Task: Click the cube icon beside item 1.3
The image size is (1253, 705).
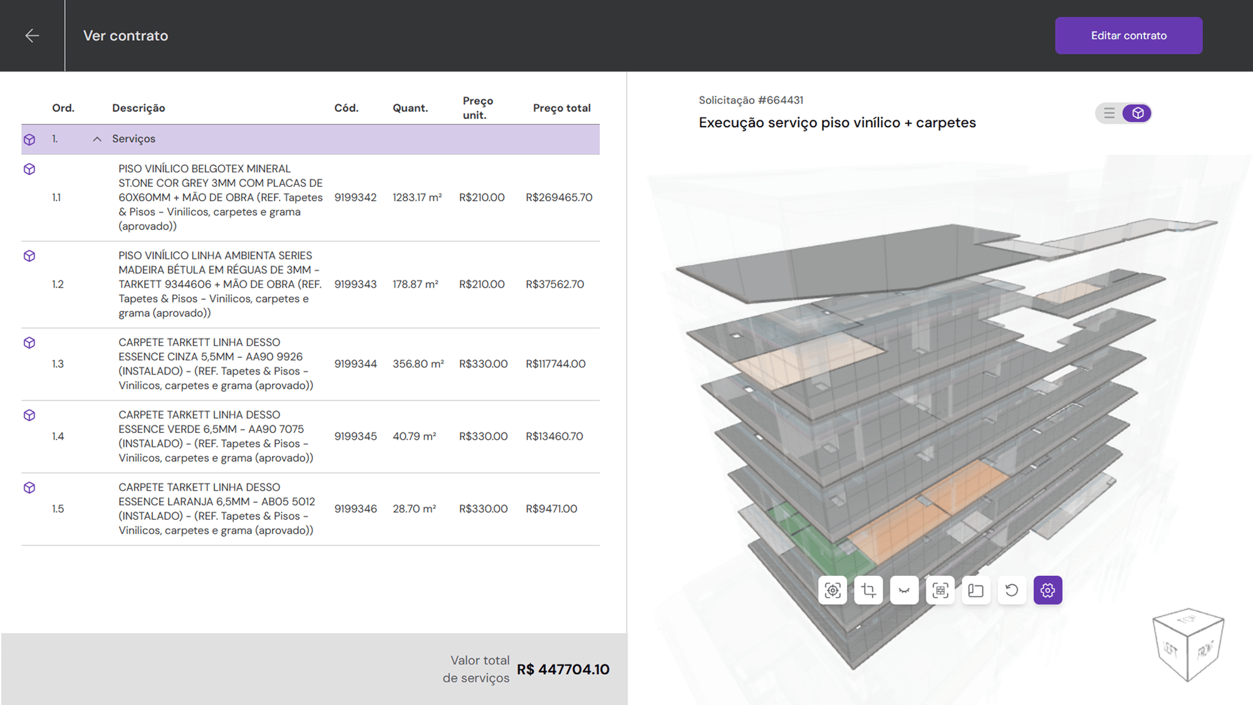Action: tap(29, 343)
